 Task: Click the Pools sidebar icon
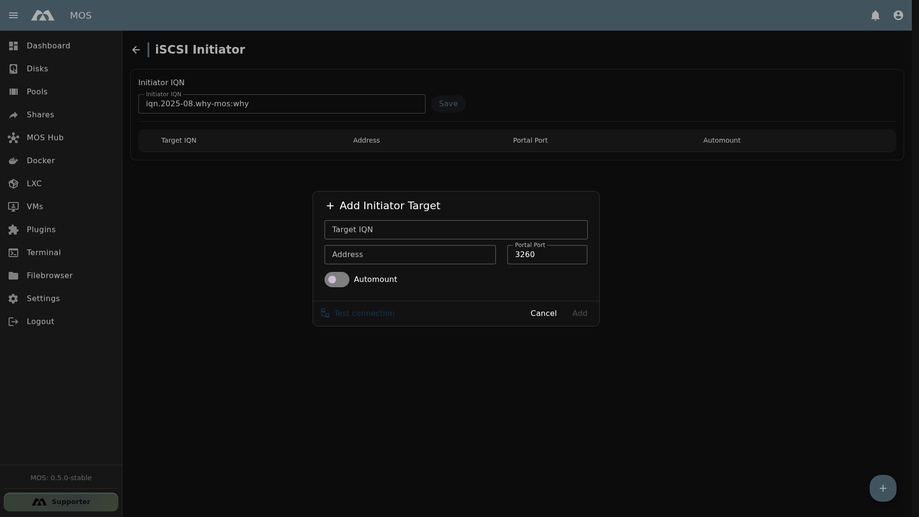pyautogui.click(x=13, y=92)
